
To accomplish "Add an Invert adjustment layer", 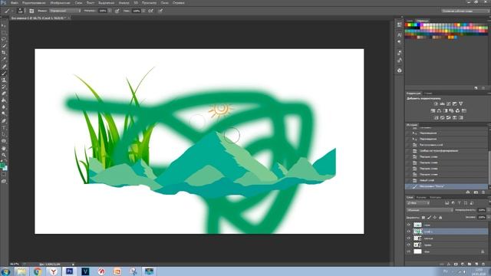I will click(436, 117).
